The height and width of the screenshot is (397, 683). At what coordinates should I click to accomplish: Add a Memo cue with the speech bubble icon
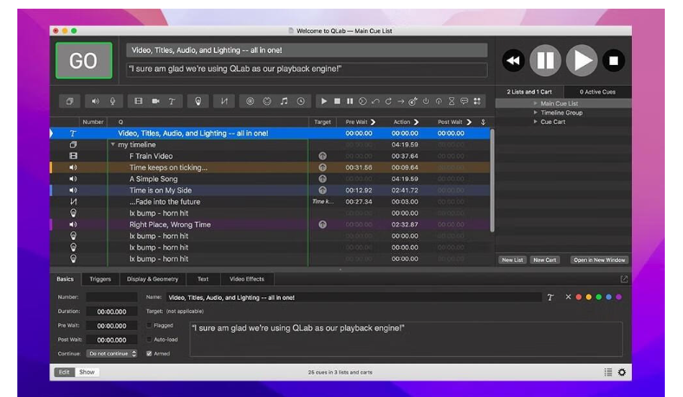(465, 101)
